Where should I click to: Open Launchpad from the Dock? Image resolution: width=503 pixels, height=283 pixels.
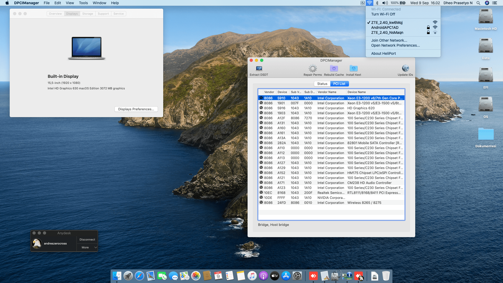128,276
